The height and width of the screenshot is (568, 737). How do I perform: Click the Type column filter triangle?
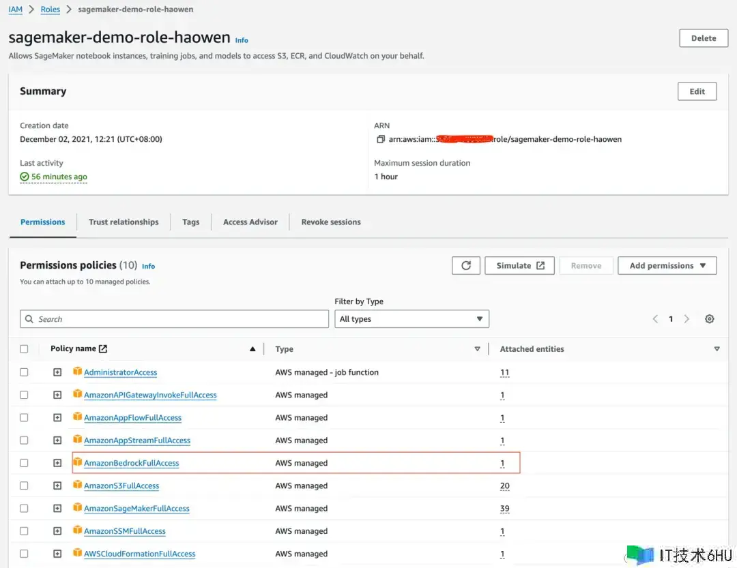point(477,349)
